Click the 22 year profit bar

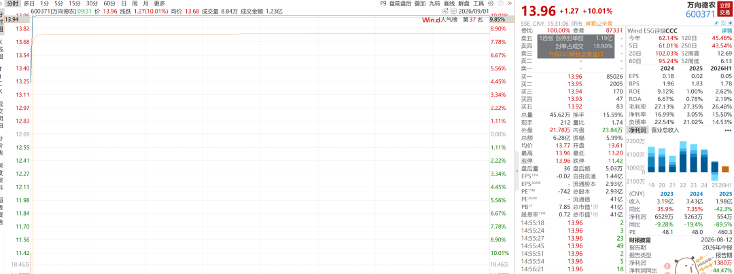pyautogui.click(x=683, y=157)
